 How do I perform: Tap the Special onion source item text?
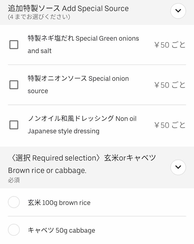click(x=78, y=84)
